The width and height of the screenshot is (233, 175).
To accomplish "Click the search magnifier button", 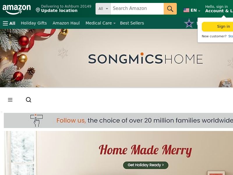I will 170,9.
